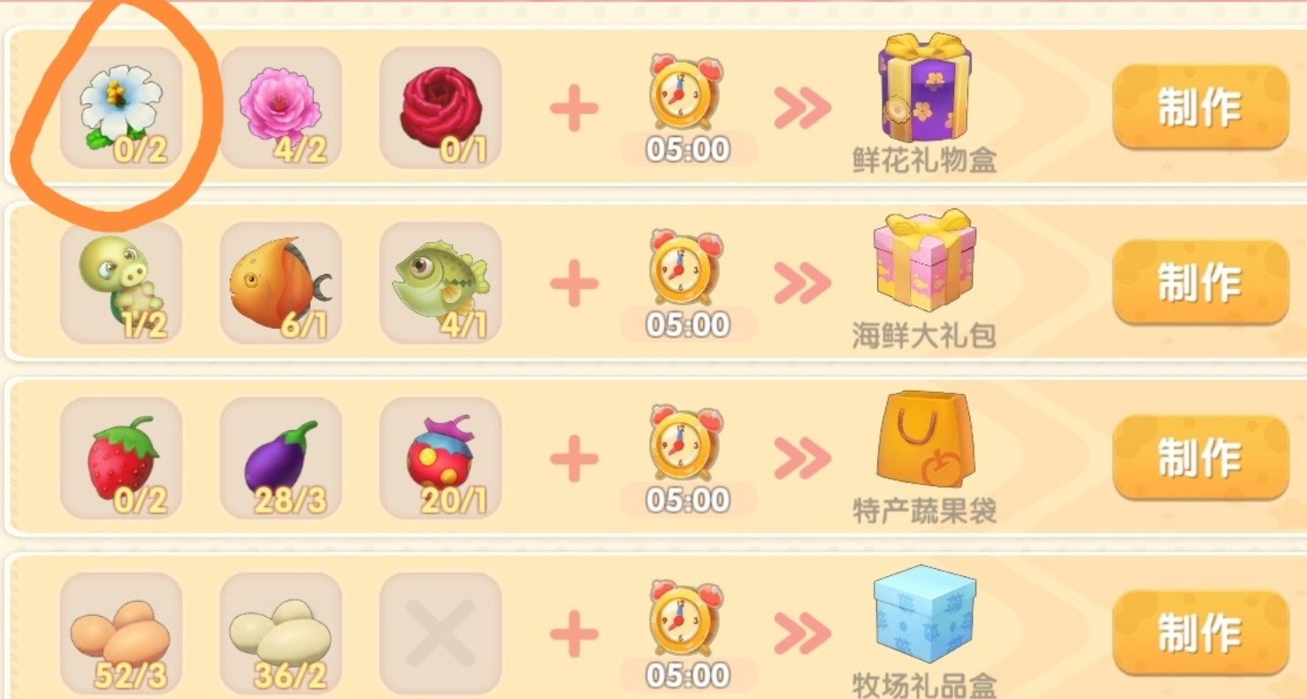Tap the white flower ingredient showing 0/2

(121, 107)
